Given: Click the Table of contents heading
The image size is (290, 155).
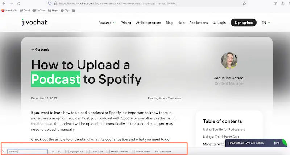Looking at the screenshot, I should [x=223, y=121].
